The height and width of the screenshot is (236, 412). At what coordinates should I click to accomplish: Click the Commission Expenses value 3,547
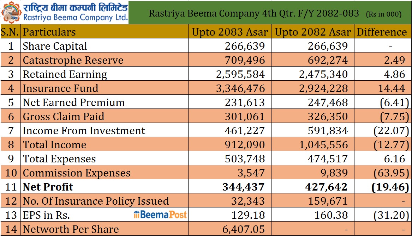point(251,173)
